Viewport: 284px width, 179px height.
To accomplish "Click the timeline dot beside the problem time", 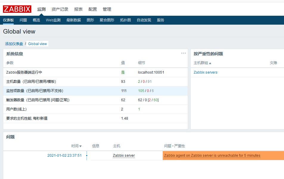I will (87, 156).
